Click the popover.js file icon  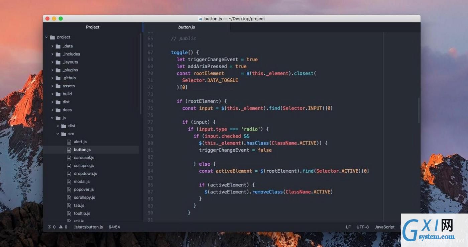[69, 190]
